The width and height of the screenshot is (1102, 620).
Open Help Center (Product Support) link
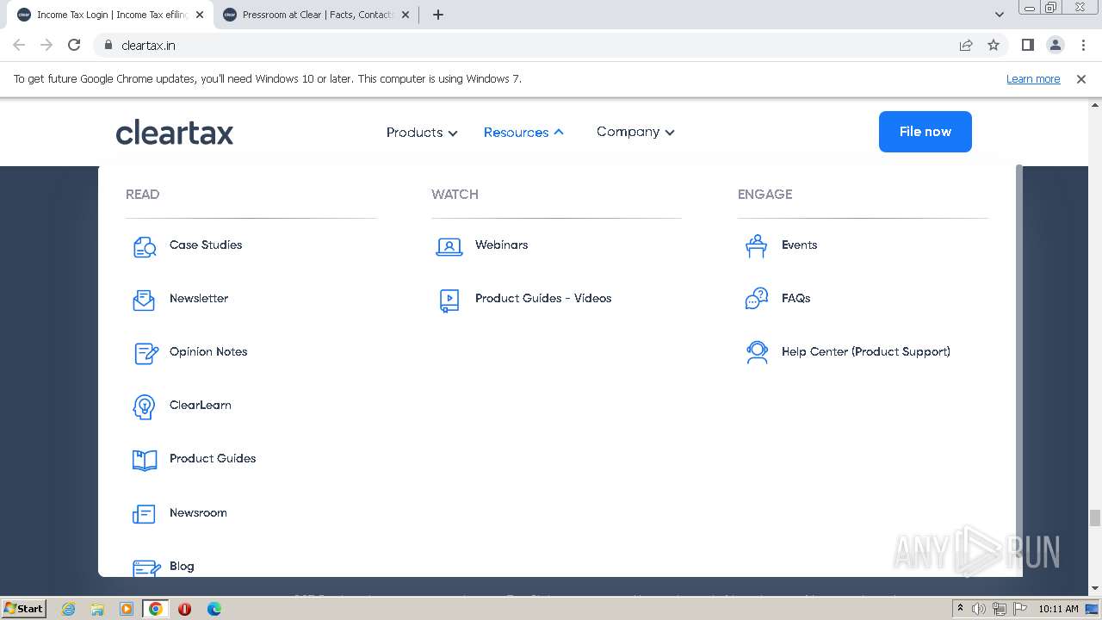coord(866,351)
